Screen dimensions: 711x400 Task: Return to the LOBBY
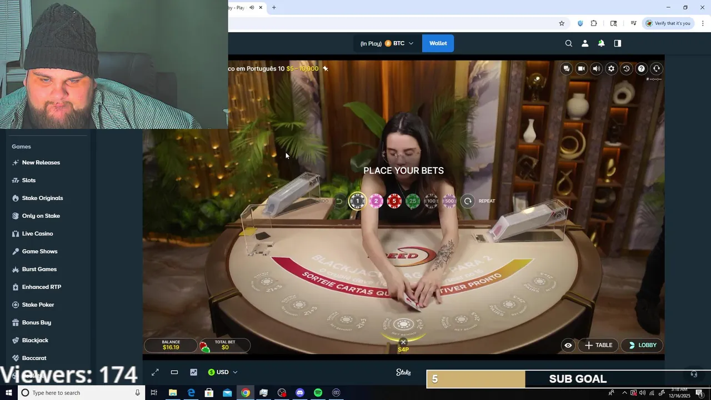point(642,345)
